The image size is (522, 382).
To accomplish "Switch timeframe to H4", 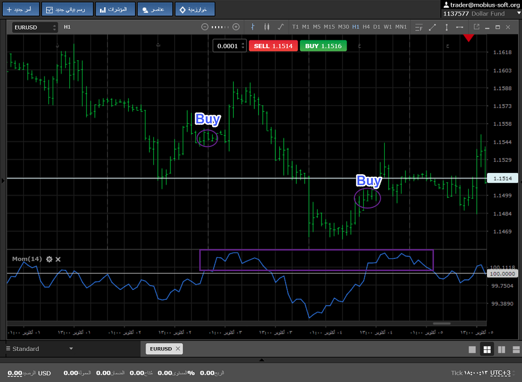I will [x=366, y=27].
